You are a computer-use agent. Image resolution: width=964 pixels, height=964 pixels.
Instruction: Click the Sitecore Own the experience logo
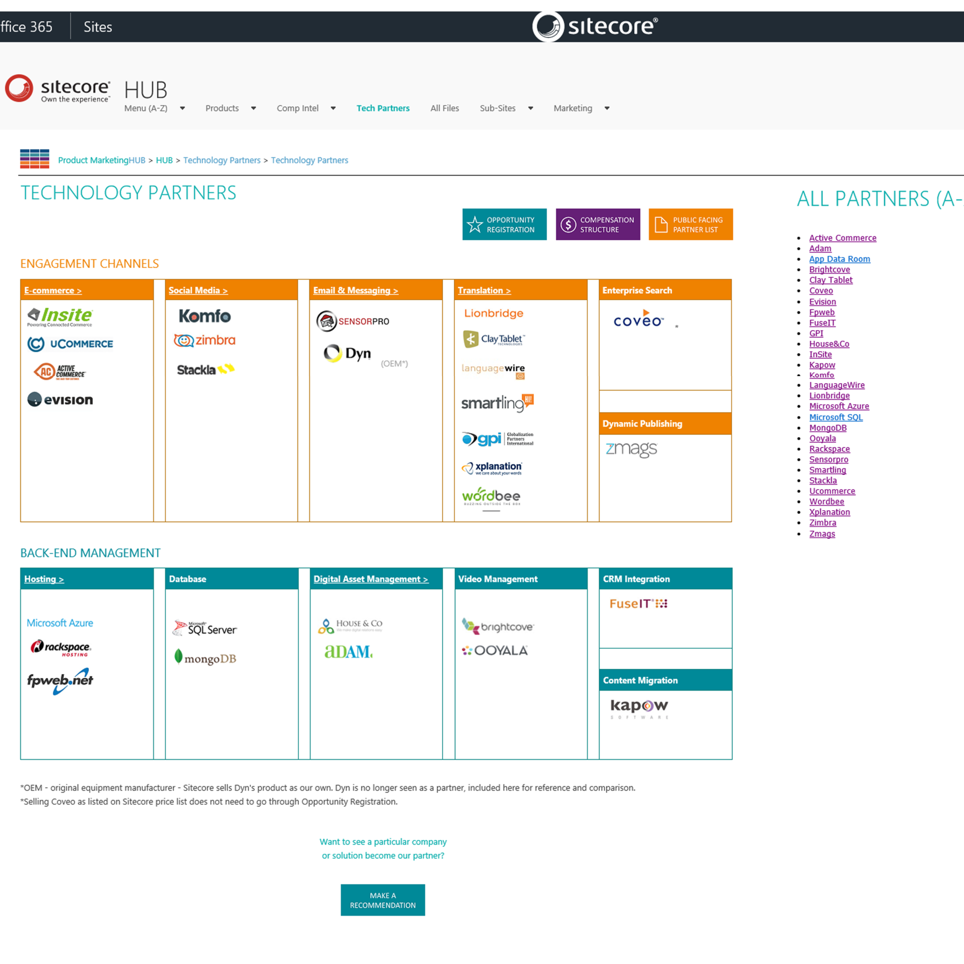58,88
